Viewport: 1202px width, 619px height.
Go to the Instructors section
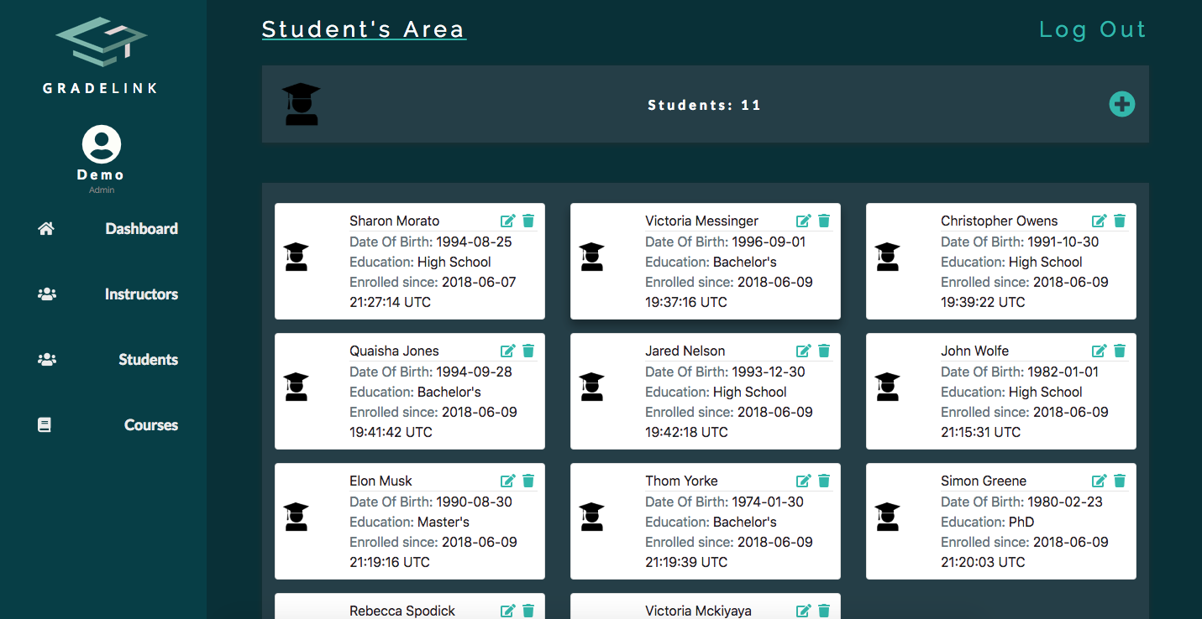[x=141, y=294]
